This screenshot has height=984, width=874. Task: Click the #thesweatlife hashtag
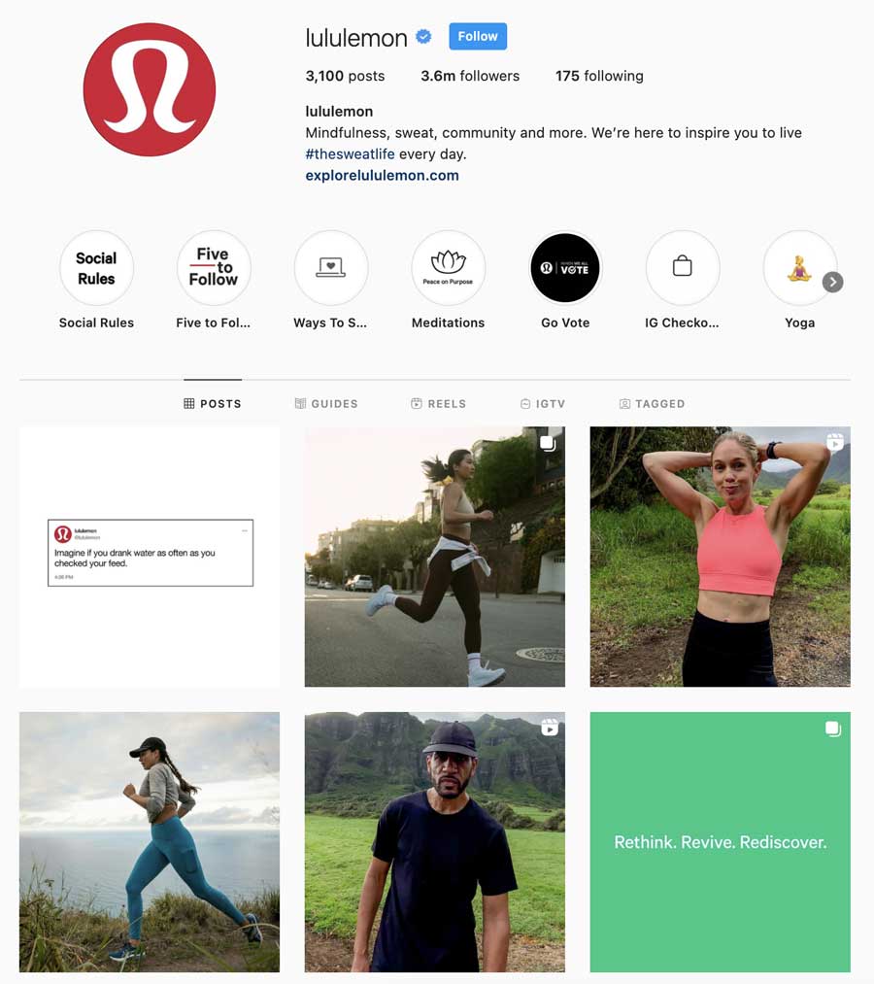click(350, 153)
